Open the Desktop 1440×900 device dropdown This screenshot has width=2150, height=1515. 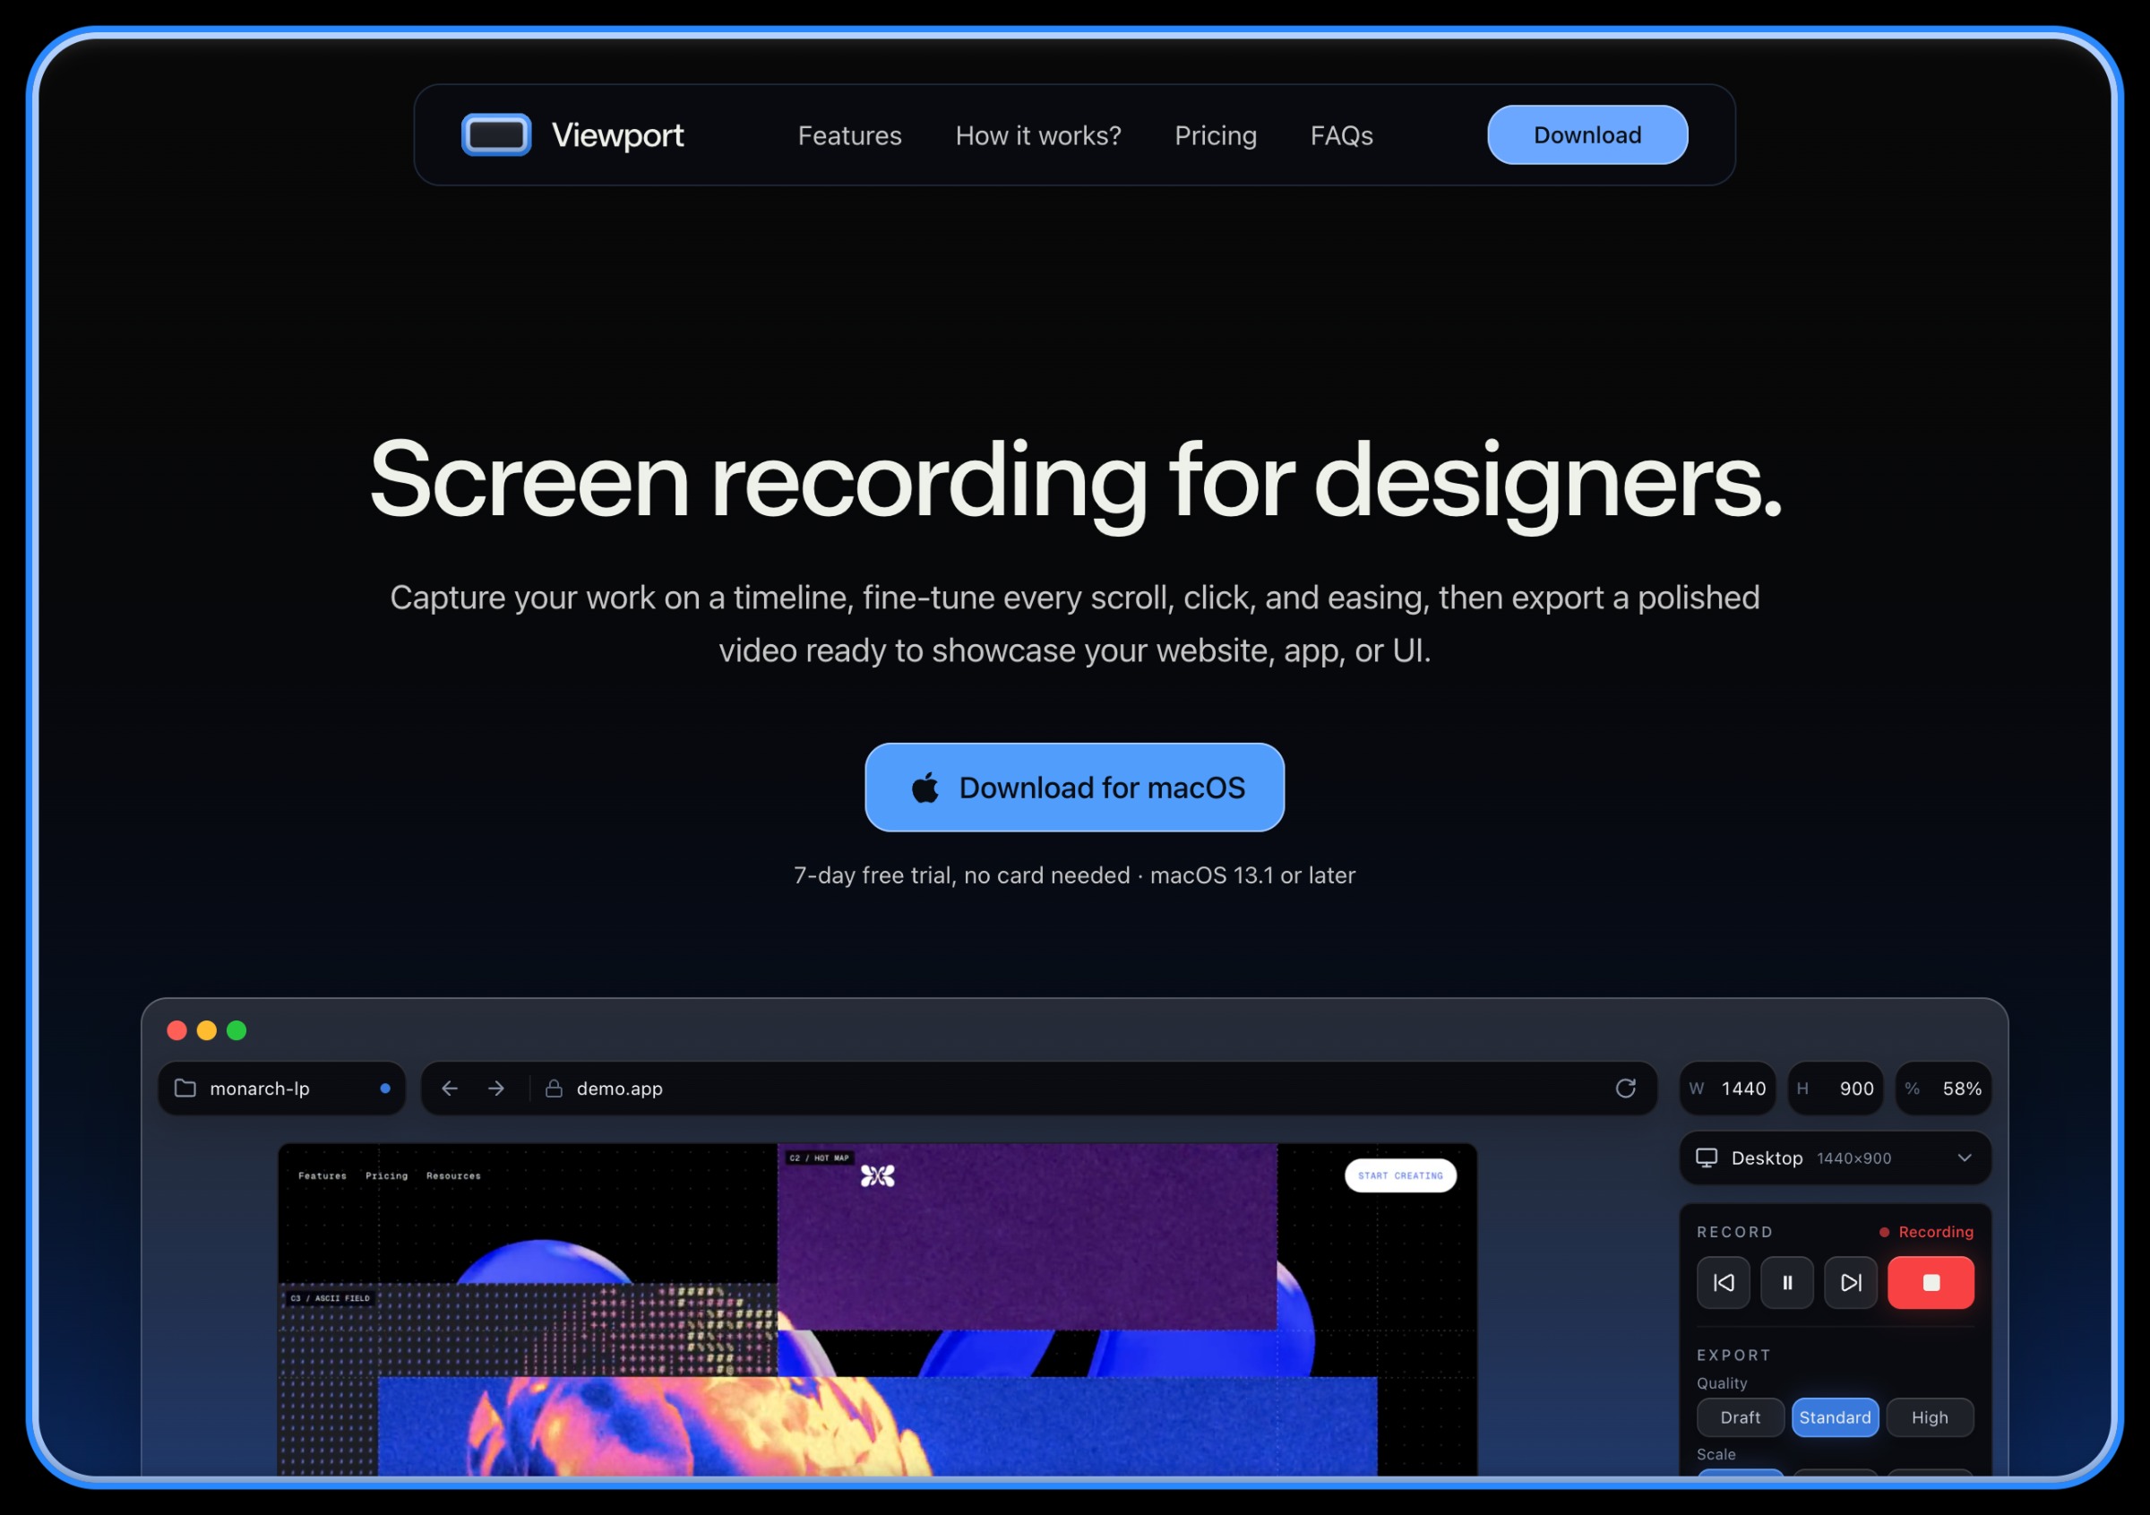click(1836, 1158)
